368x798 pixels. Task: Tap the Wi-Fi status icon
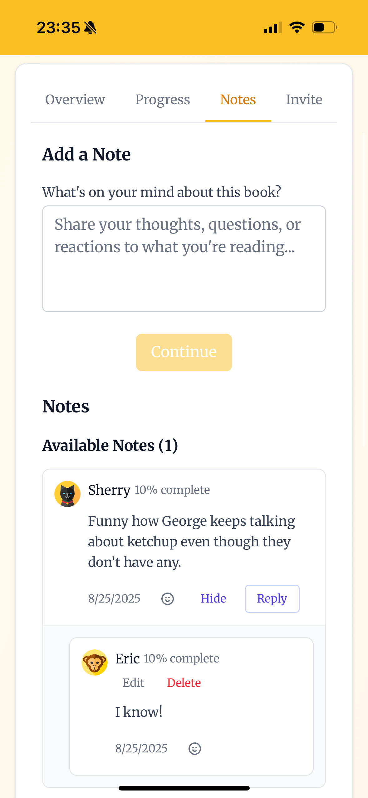tap(297, 27)
